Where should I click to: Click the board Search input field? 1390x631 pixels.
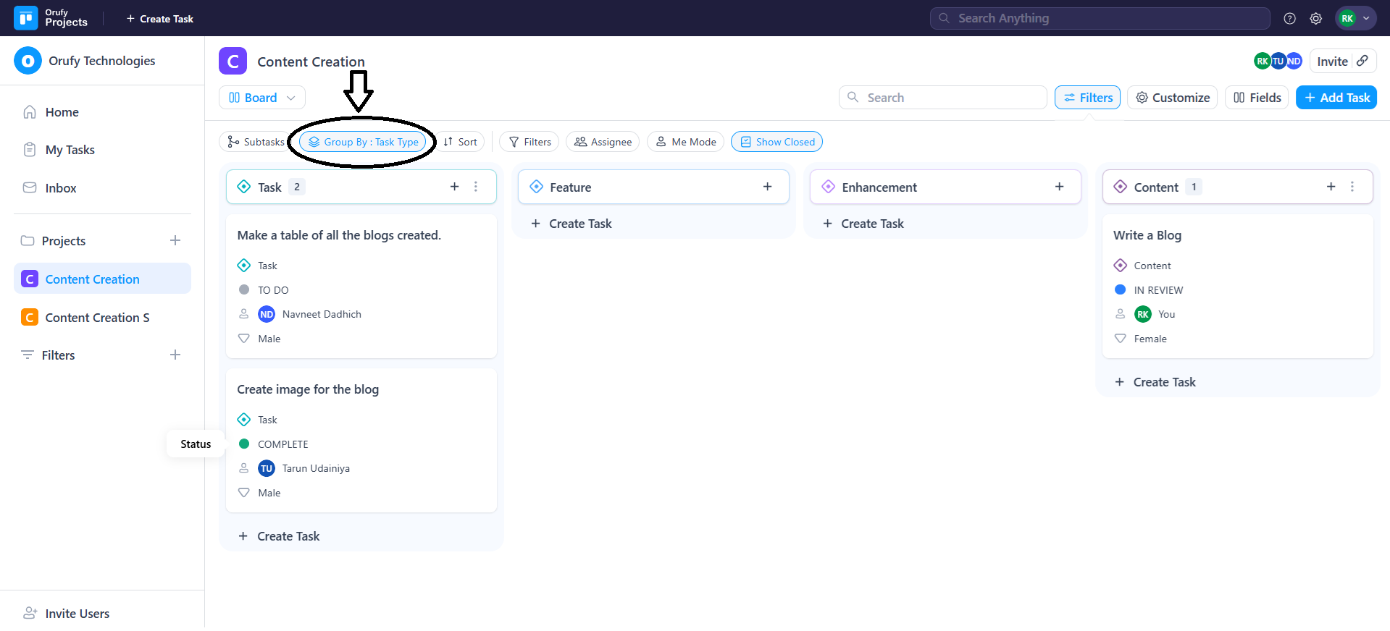pyautogui.click(x=942, y=98)
